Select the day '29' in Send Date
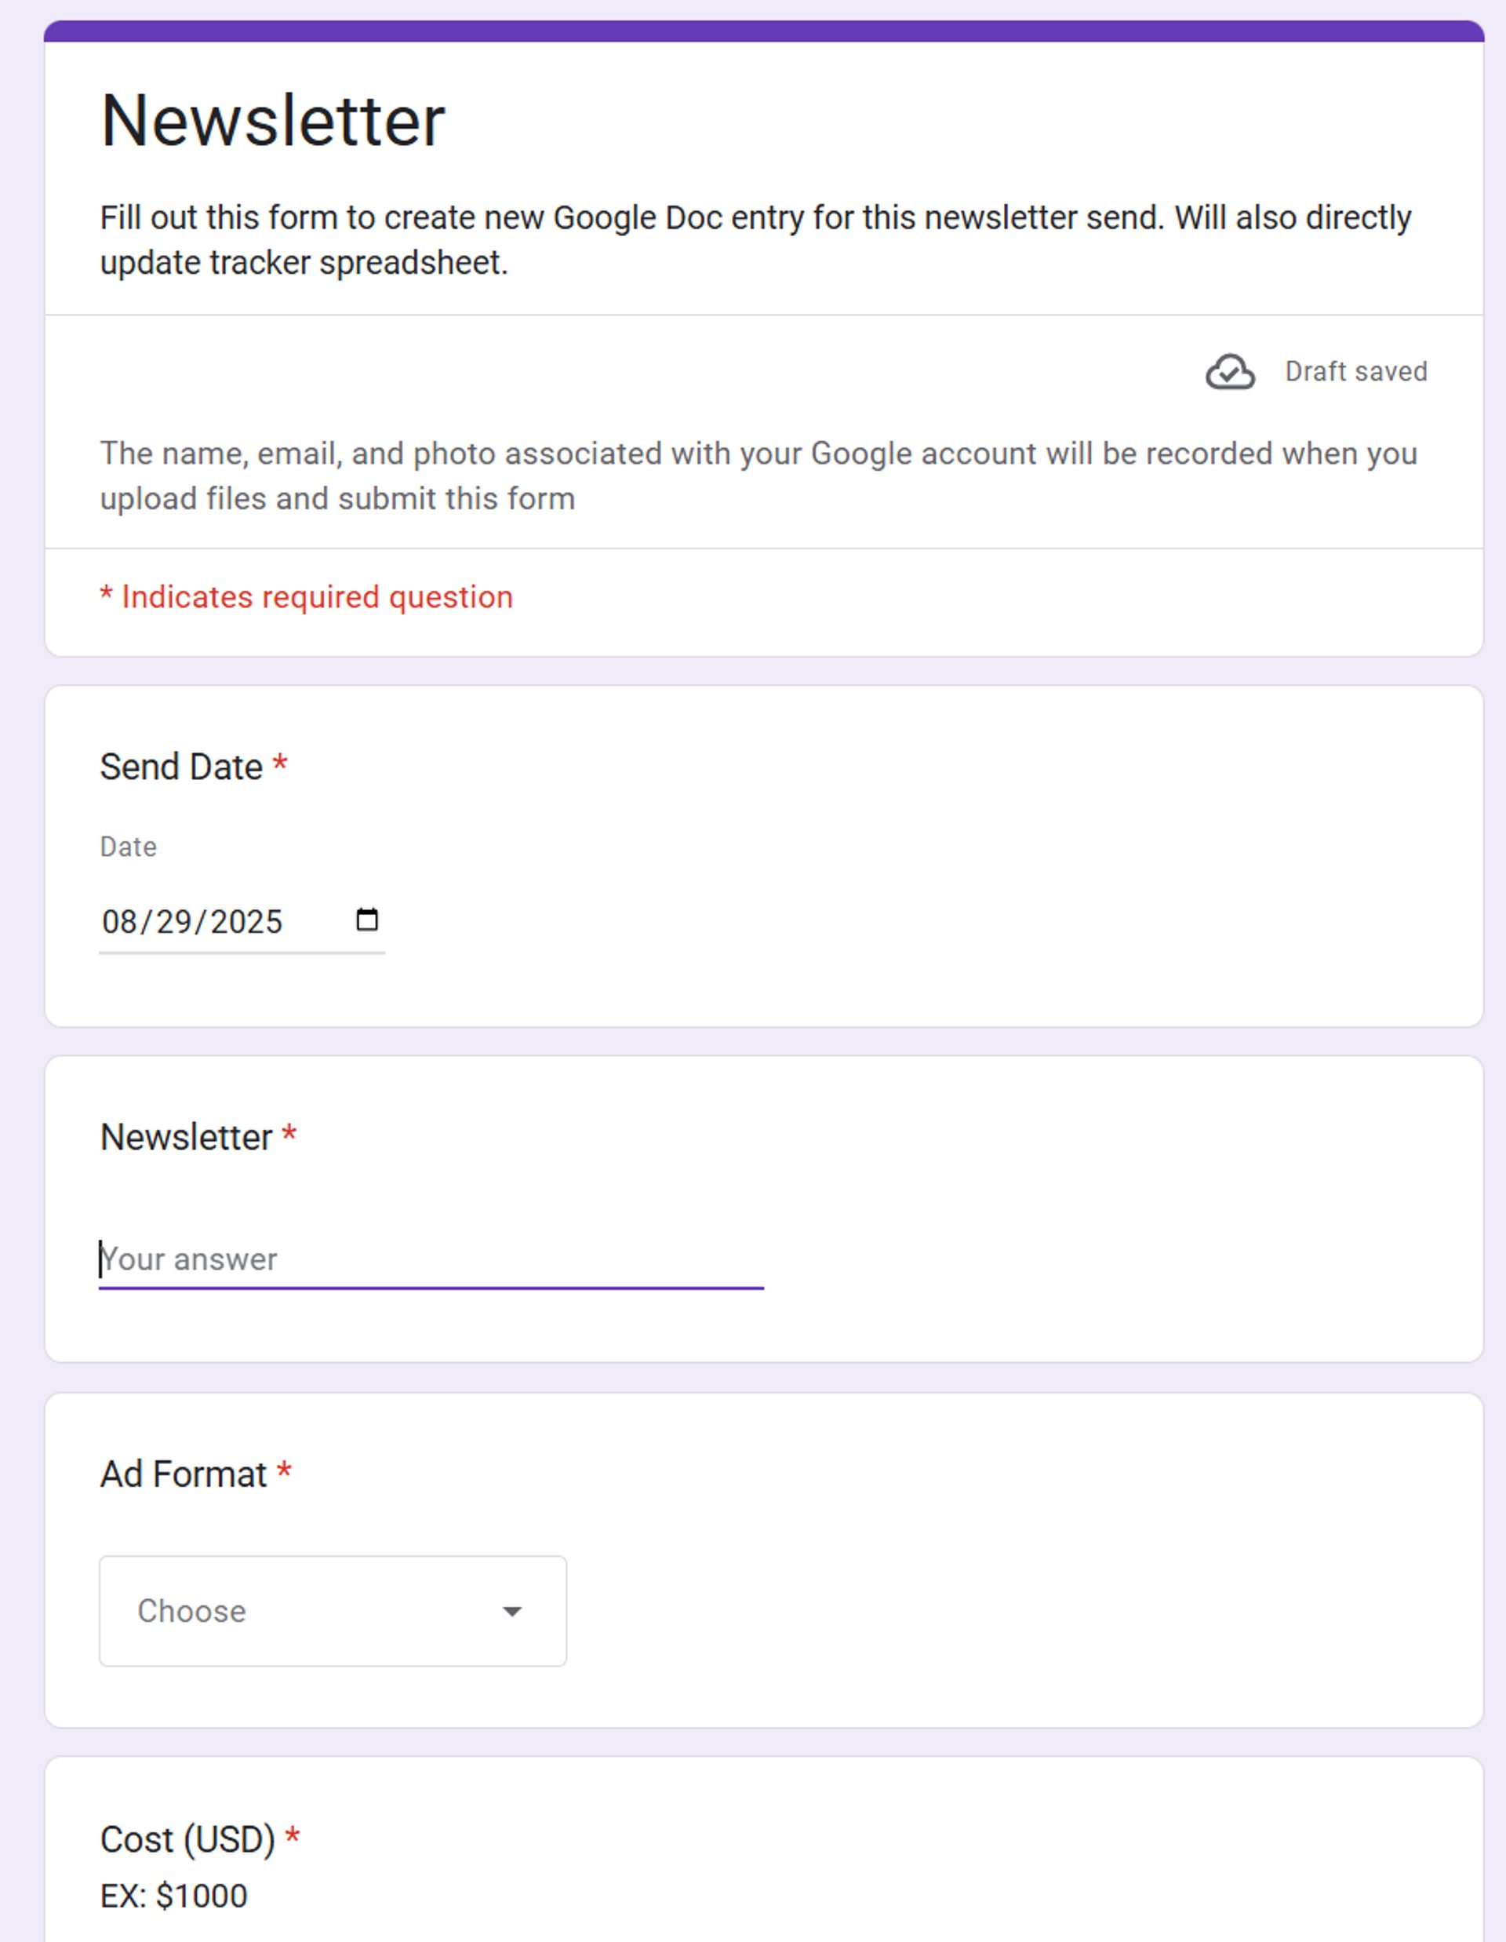Screen dimensions: 1506x1942 coord(174,922)
